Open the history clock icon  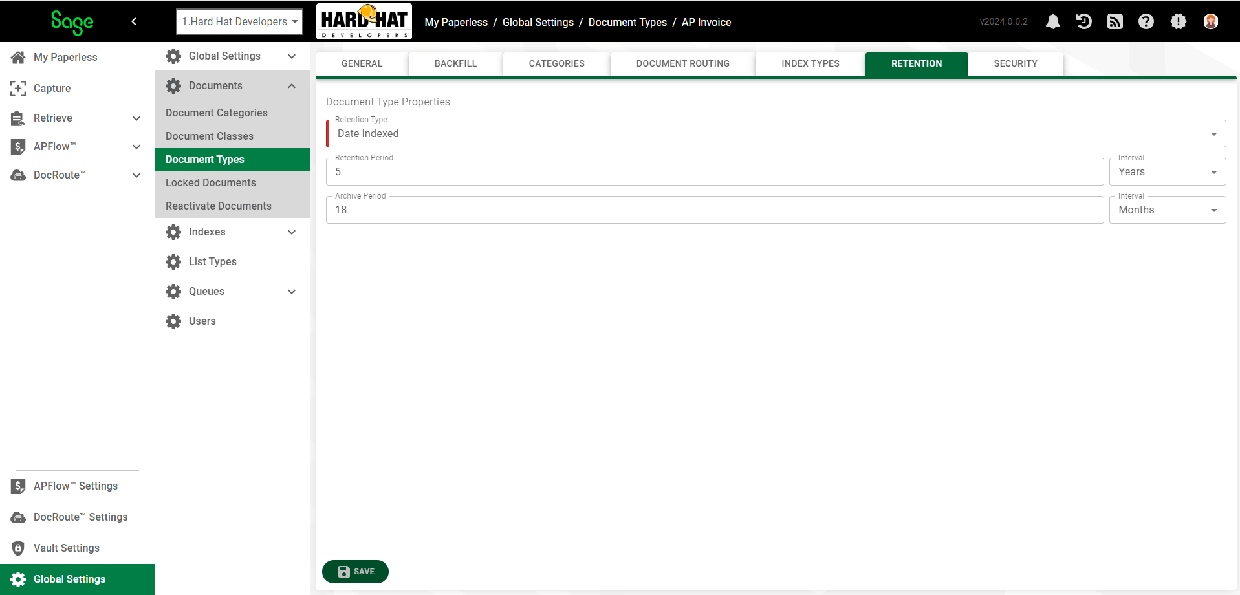tap(1084, 21)
